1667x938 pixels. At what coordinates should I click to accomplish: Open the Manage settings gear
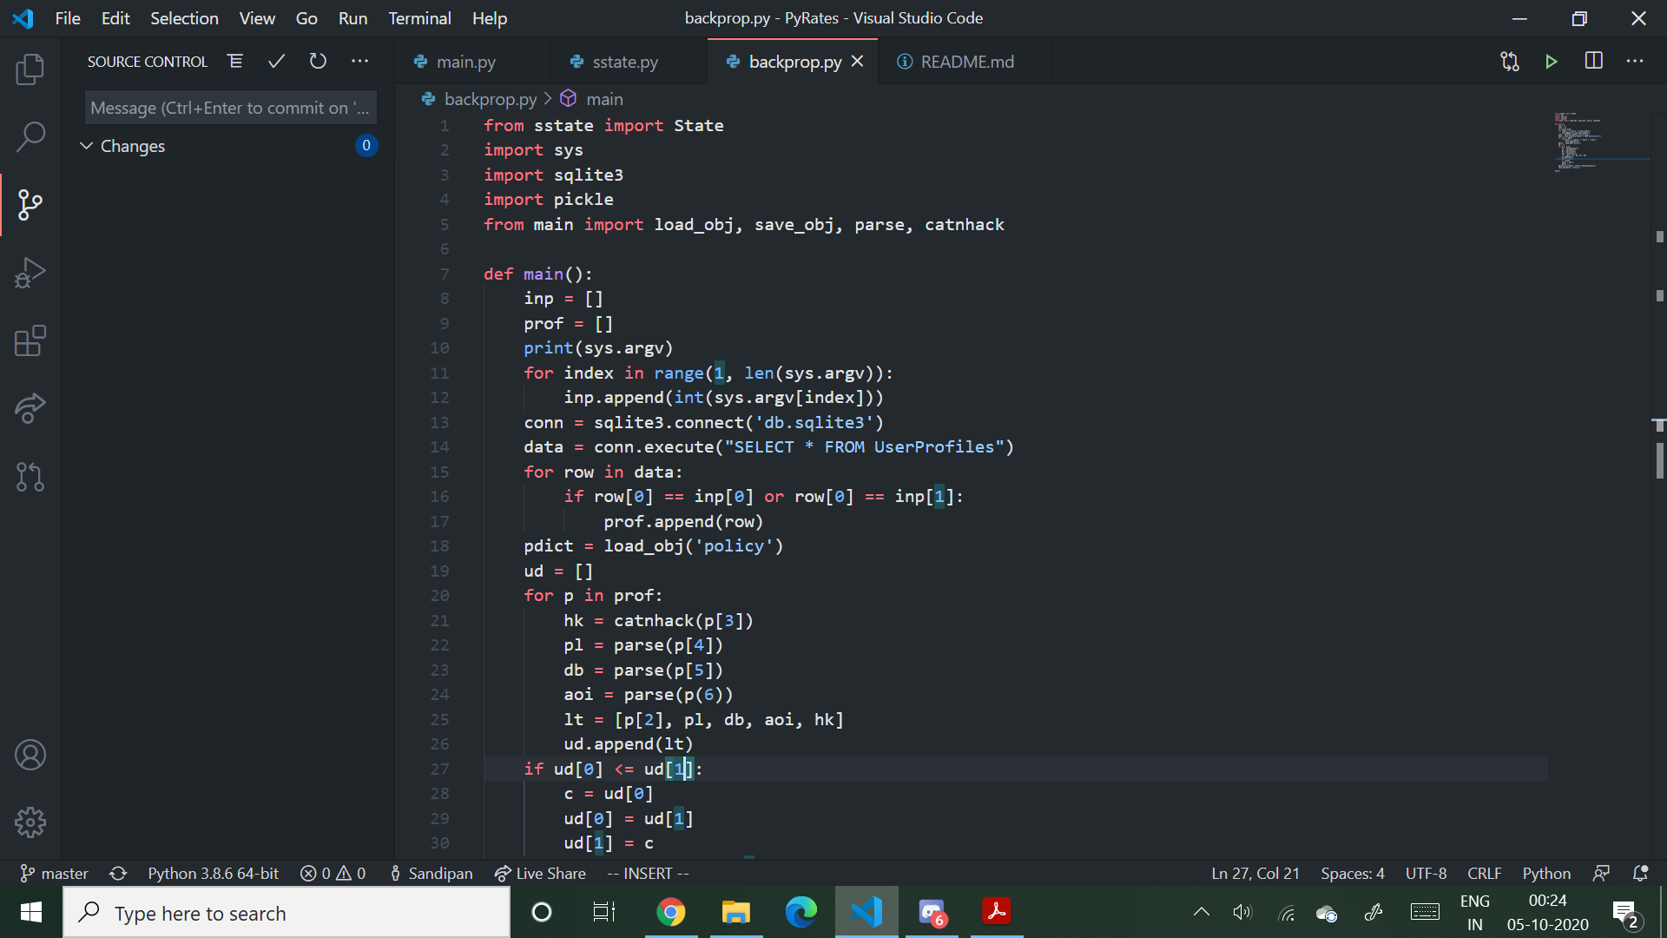tap(30, 822)
